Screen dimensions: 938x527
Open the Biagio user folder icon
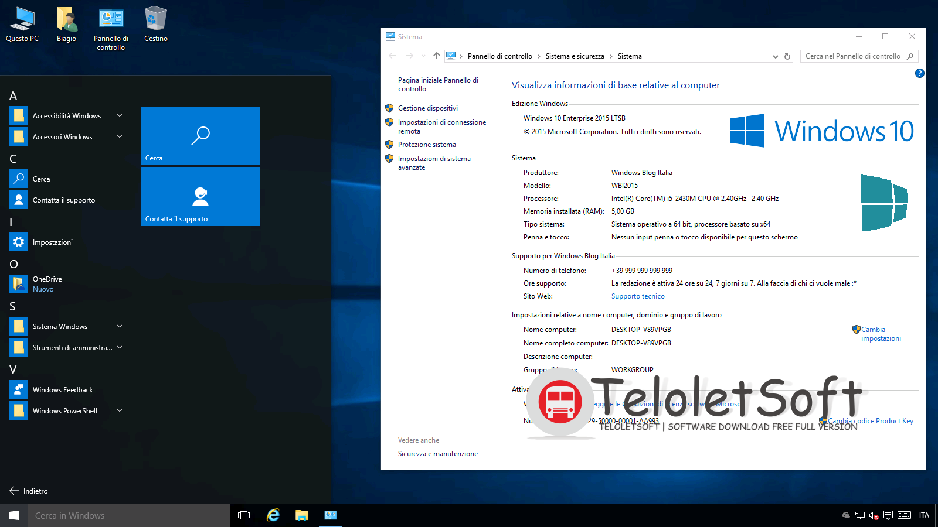click(66, 25)
